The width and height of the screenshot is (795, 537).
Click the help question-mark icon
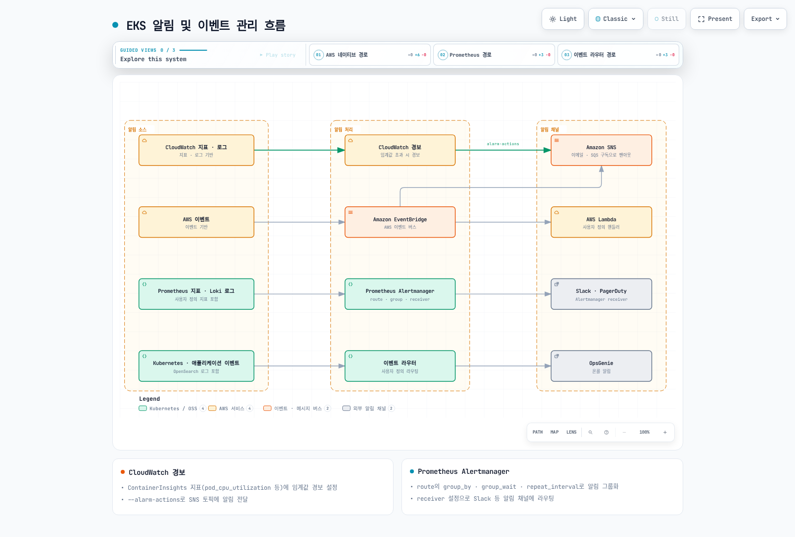[x=606, y=433]
